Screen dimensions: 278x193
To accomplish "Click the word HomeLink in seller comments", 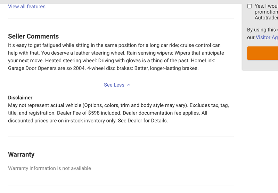I will point(203,61).
